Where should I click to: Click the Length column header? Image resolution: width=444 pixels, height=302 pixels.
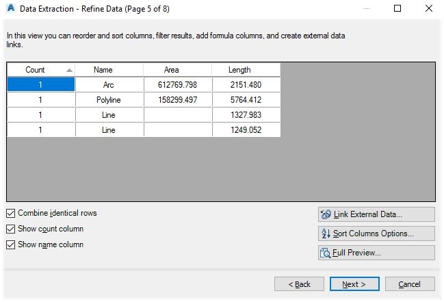pos(246,70)
